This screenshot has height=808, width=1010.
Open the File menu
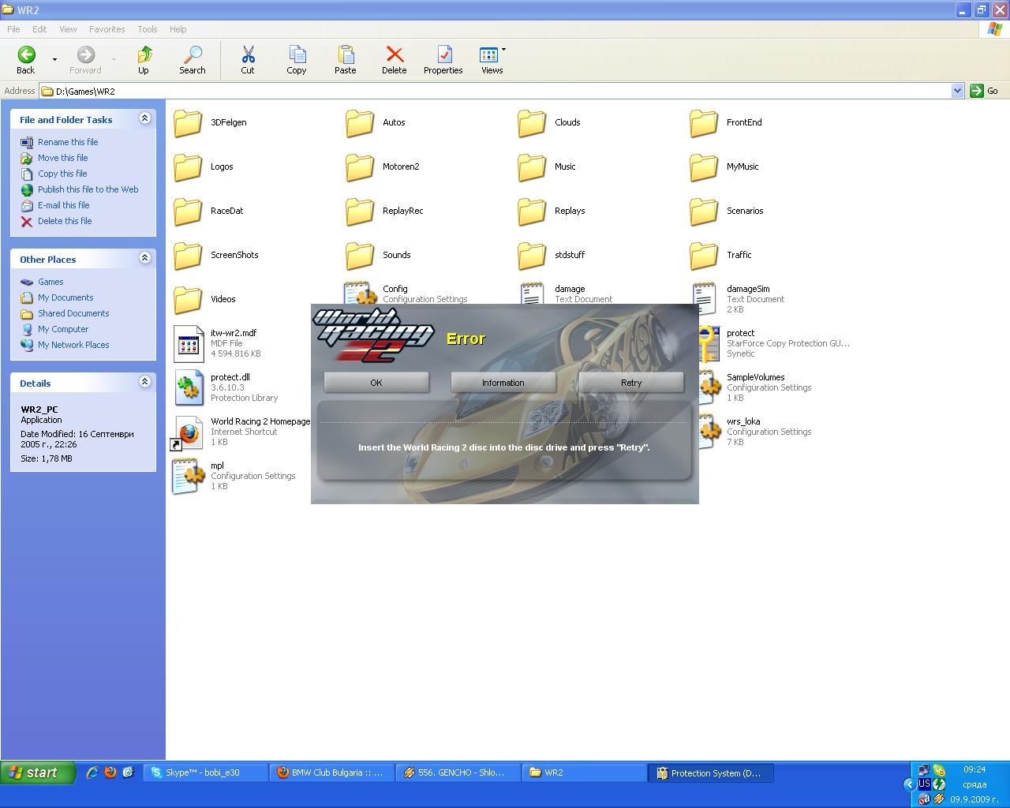13,29
